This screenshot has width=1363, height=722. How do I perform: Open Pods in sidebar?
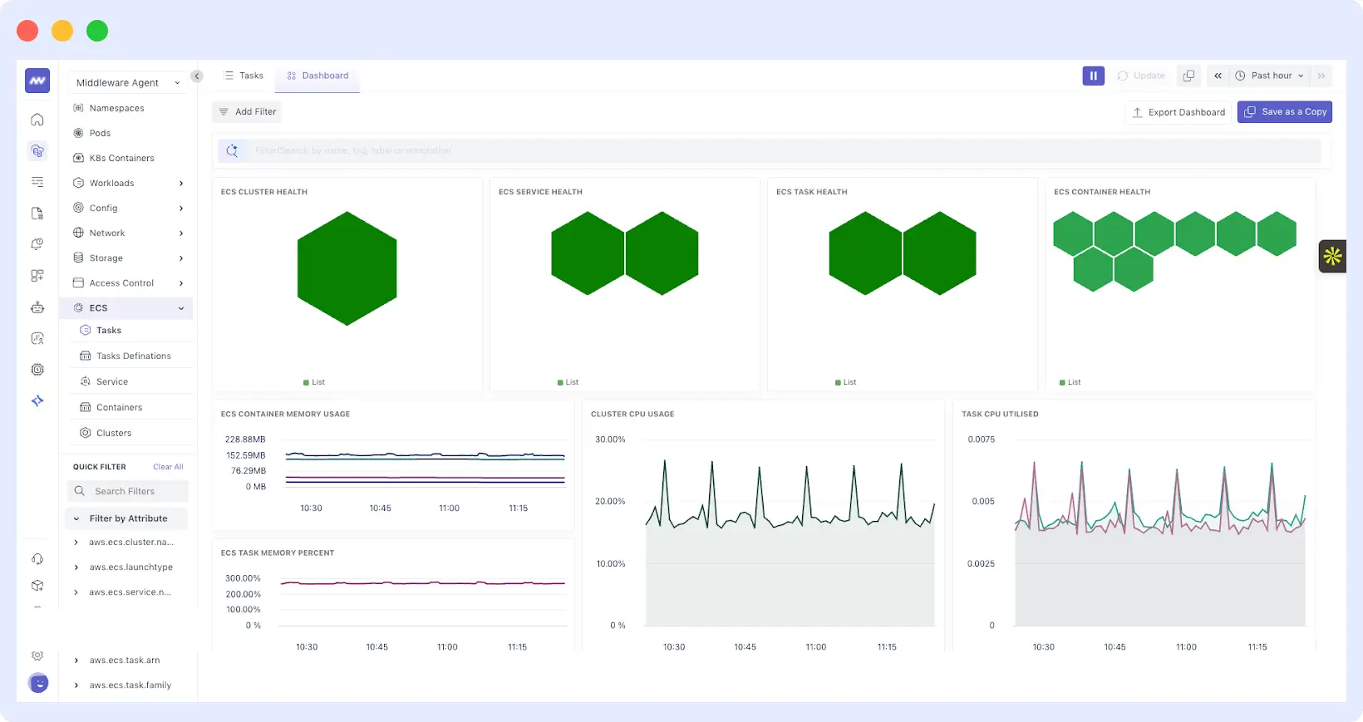100,133
